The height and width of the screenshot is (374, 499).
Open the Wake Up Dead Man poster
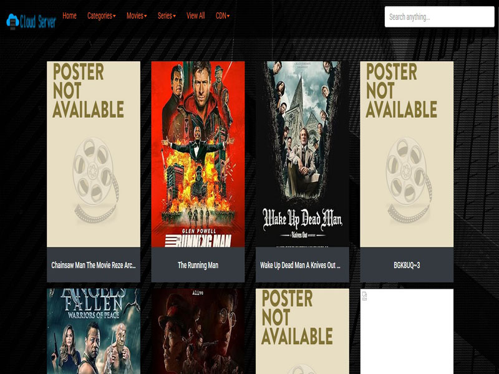tap(303, 154)
